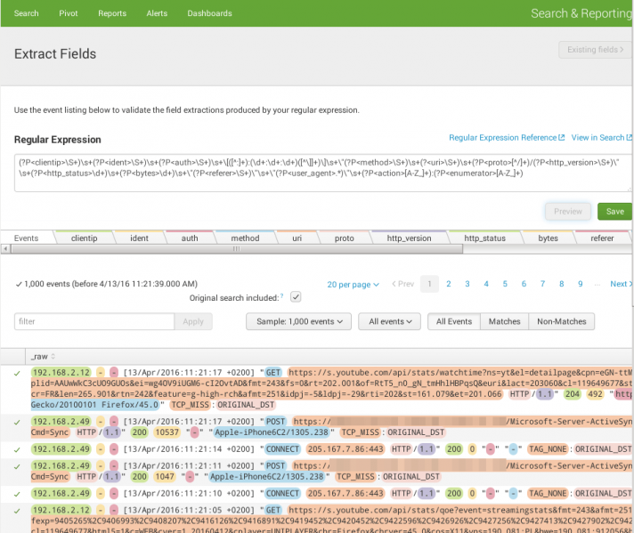Switch to the ident tab

pos(139,238)
